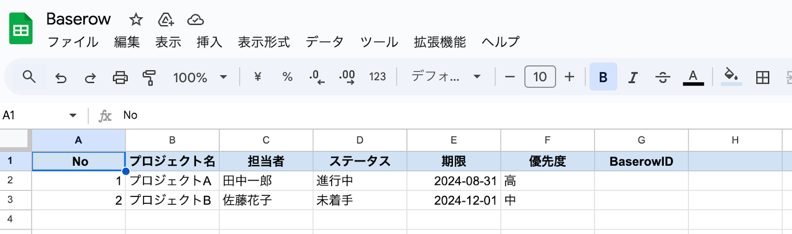This screenshot has width=792, height=234.
Task: Open the 100% zoom dropdown
Action: pos(200,77)
